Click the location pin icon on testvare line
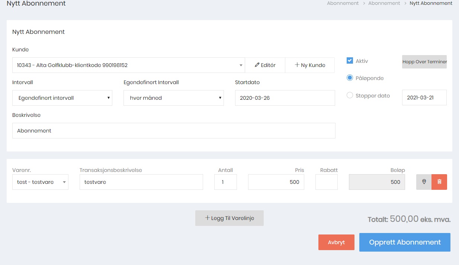The width and height of the screenshot is (459, 265). coord(424,182)
